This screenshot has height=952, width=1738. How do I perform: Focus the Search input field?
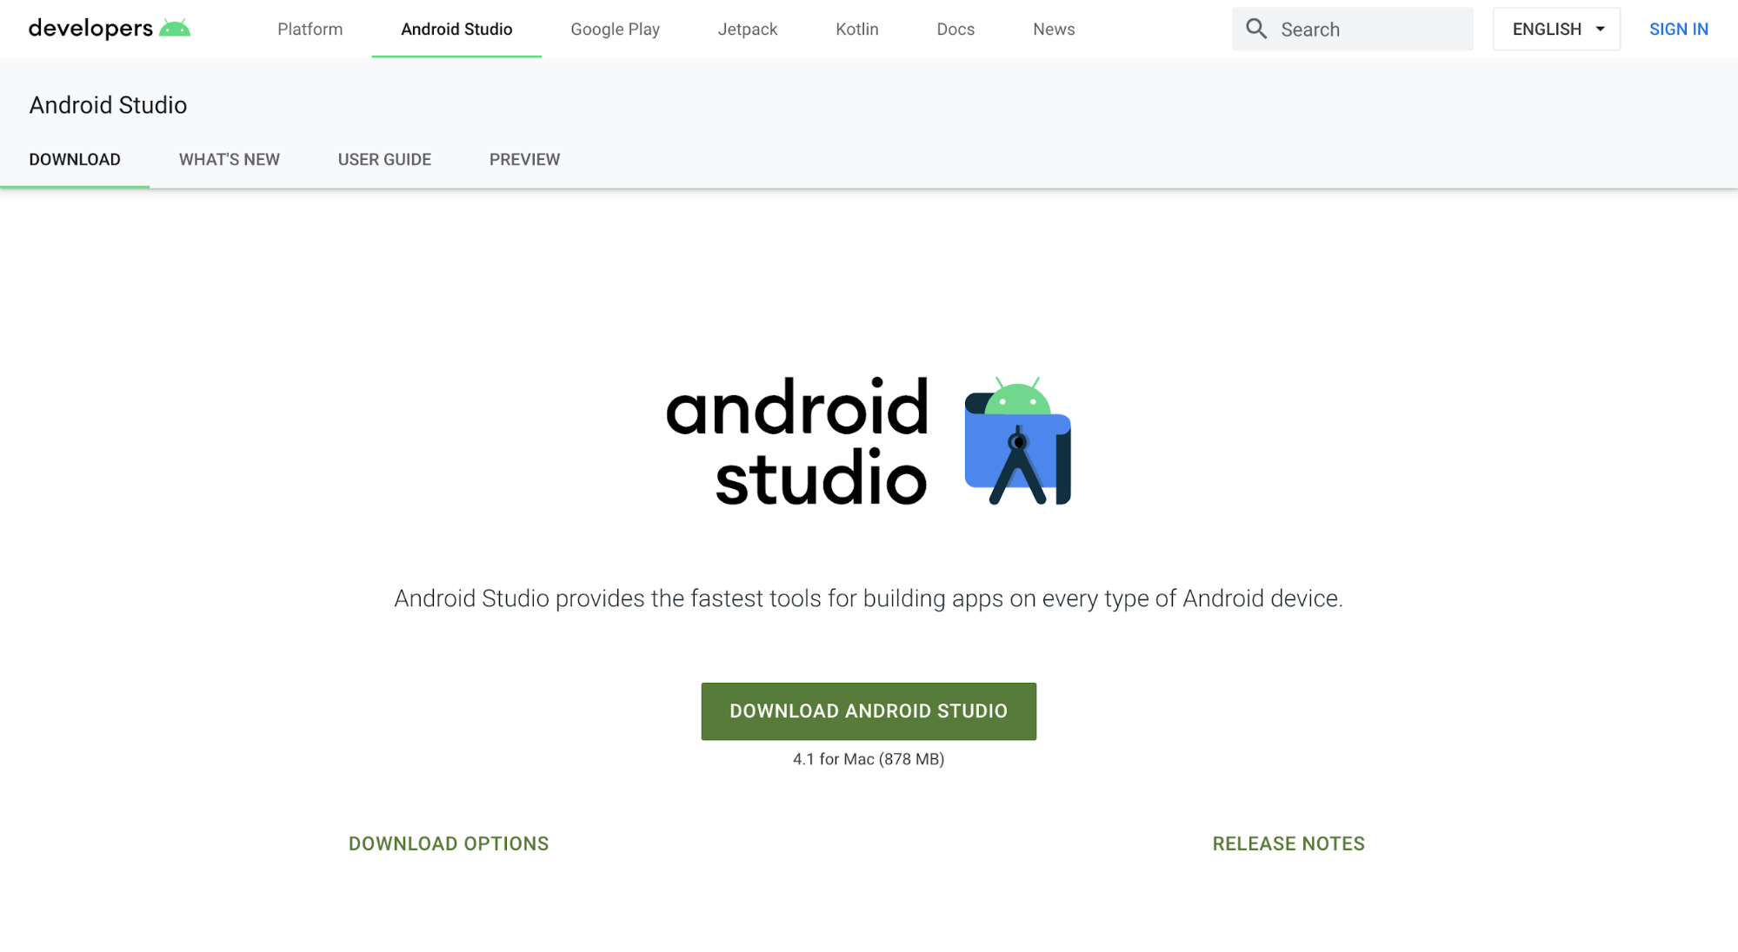[1352, 29]
